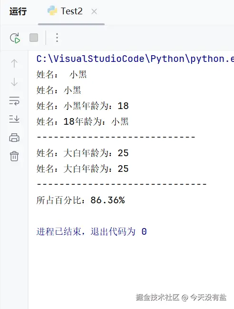Click the 进程已结束，退出代码为 0 message
234x309 pixels.
(91, 231)
